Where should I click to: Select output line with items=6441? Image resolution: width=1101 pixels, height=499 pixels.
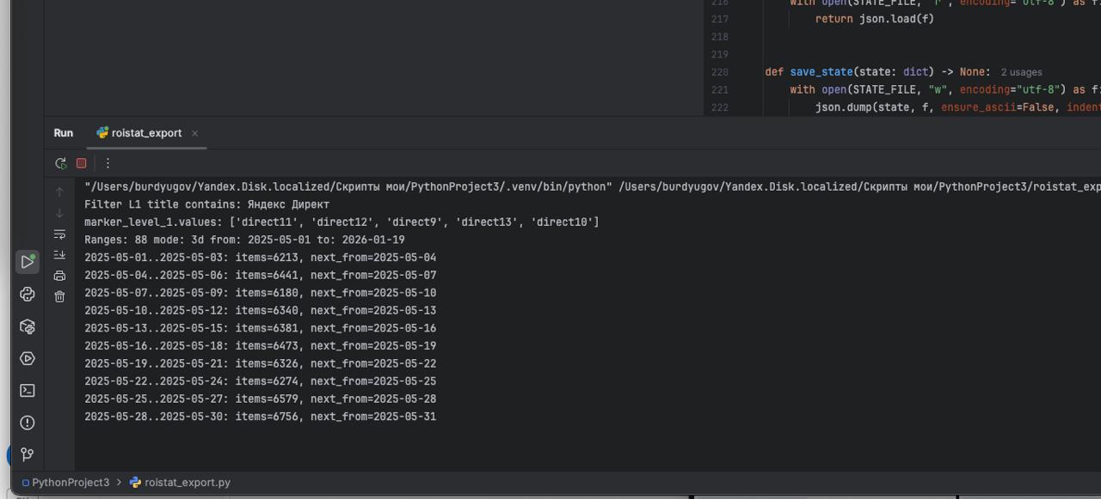tap(260, 276)
